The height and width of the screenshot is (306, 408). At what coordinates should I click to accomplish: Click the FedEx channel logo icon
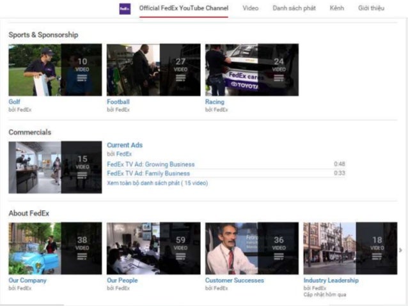[x=125, y=9]
